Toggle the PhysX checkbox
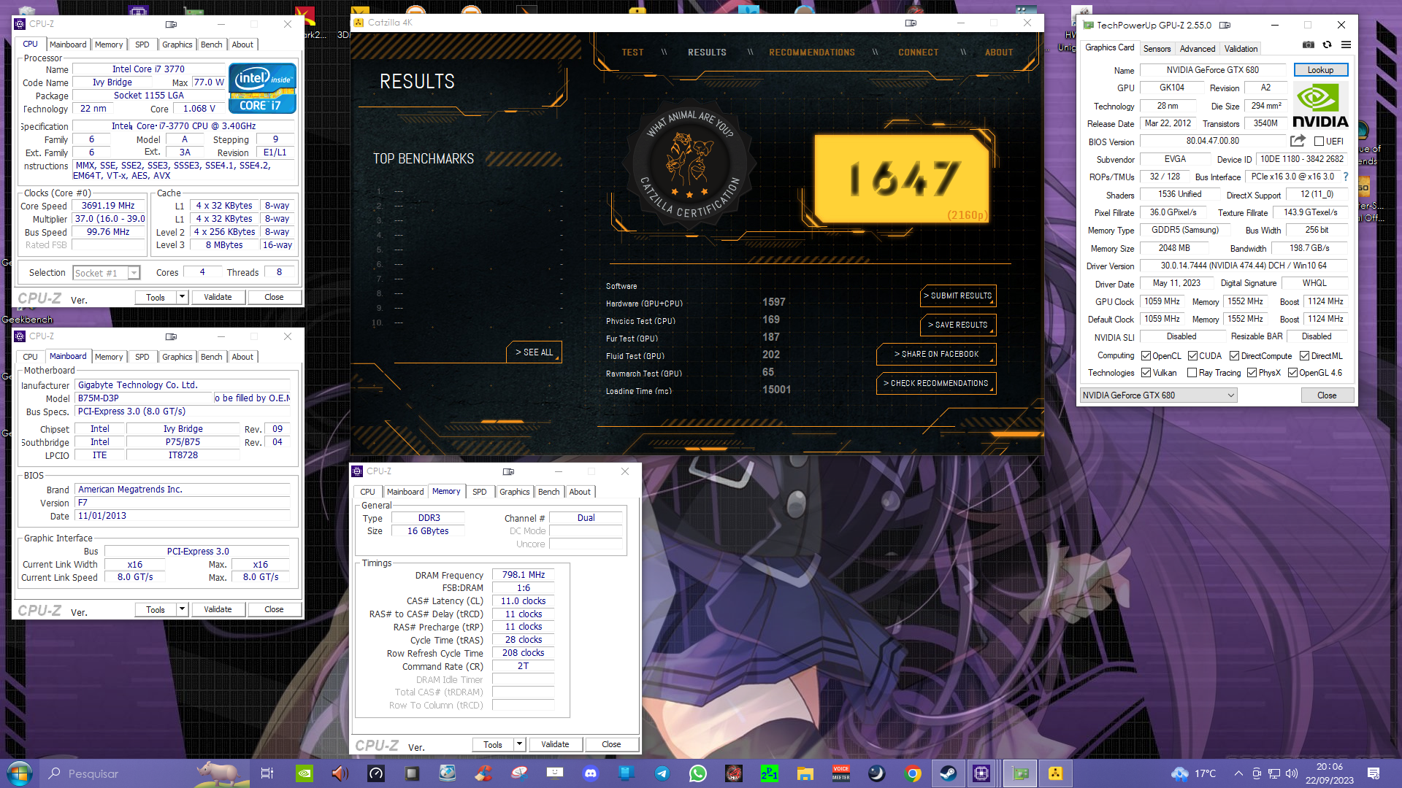The image size is (1402, 788). coord(1252,373)
